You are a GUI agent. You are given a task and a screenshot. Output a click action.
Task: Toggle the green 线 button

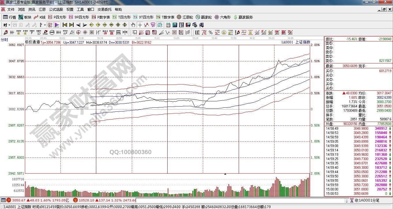point(160,25)
